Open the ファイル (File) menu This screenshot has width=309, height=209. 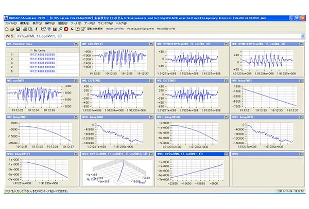click(10, 23)
